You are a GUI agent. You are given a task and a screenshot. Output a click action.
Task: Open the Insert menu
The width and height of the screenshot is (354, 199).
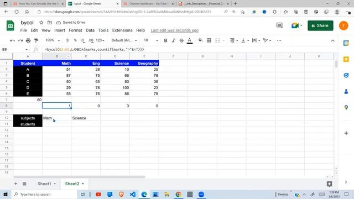60,30
